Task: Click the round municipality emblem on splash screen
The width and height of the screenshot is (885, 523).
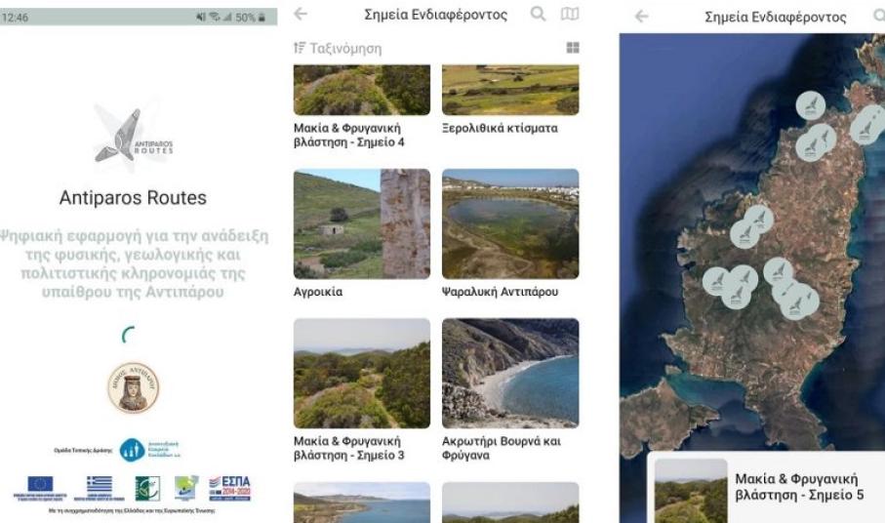Action: [x=133, y=389]
